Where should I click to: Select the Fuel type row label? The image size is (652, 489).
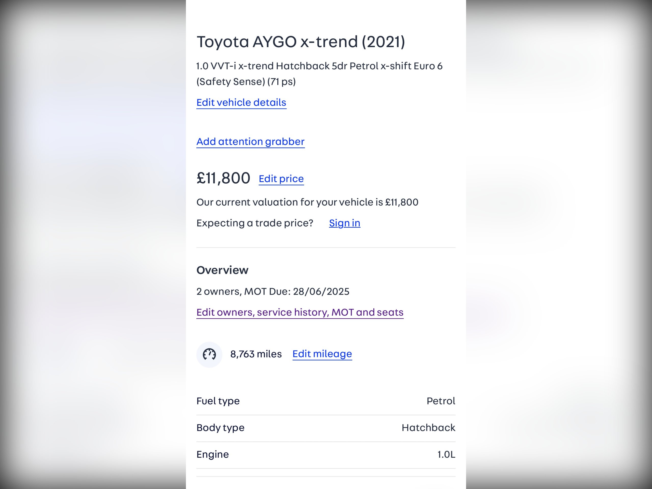(x=218, y=401)
